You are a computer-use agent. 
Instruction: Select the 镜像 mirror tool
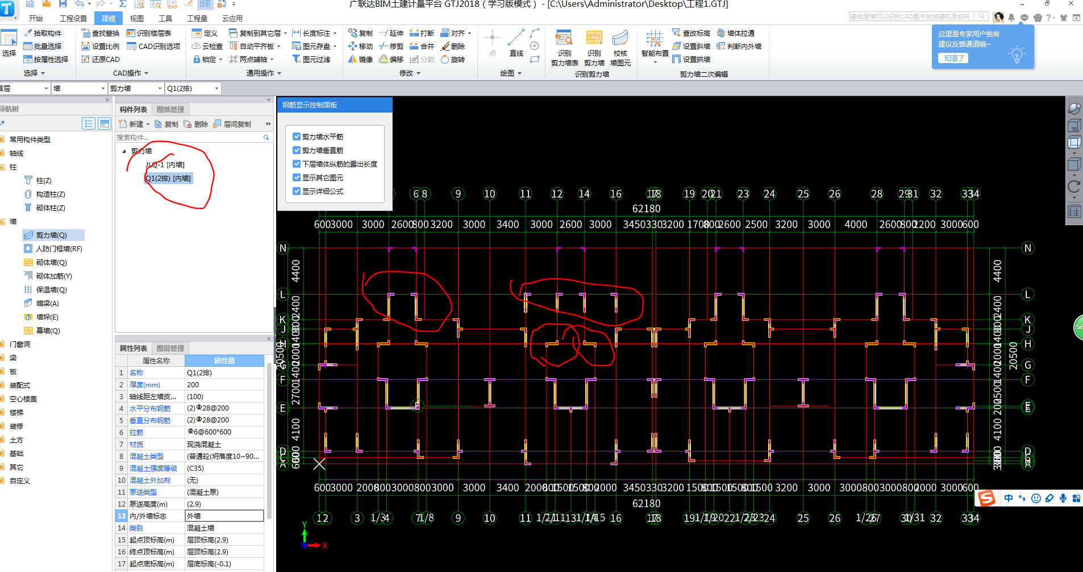click(x=361, y=59)
